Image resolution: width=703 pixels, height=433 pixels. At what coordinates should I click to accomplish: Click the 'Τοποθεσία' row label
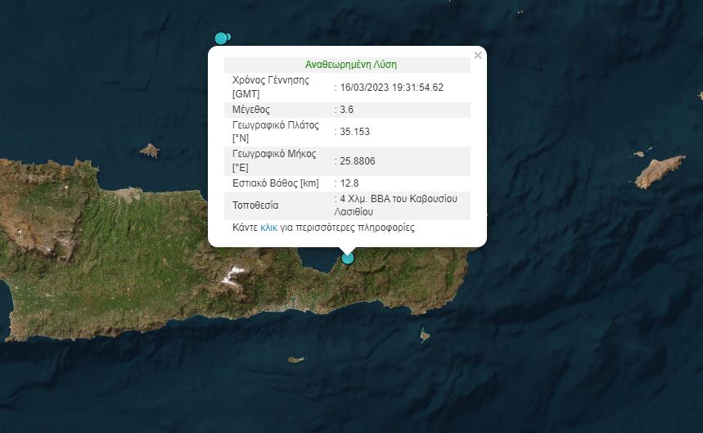click(x=255, y=205)
